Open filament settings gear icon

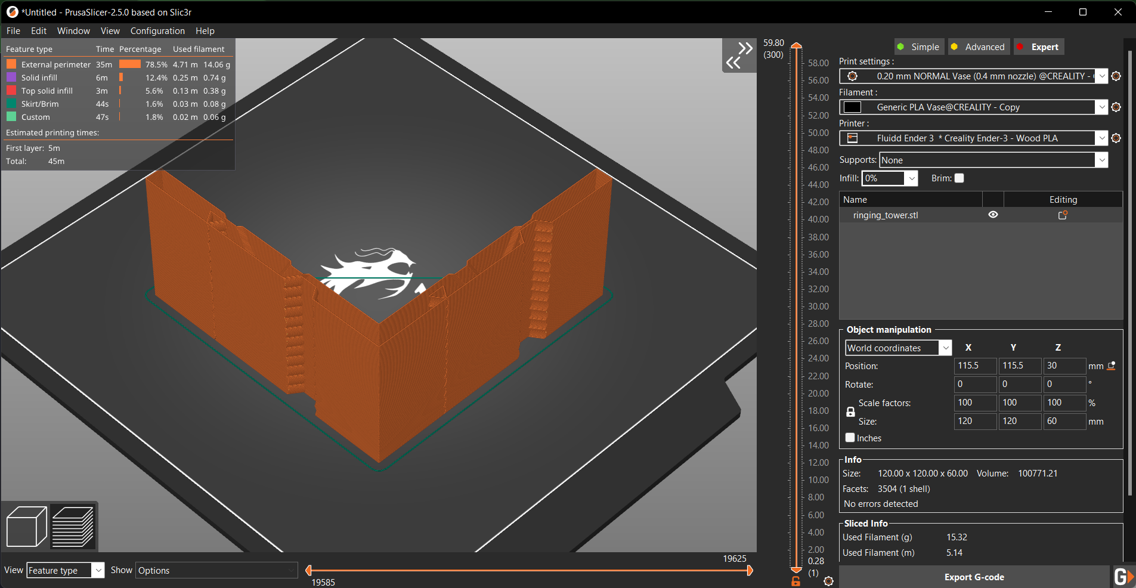(x=1116, y=107)
